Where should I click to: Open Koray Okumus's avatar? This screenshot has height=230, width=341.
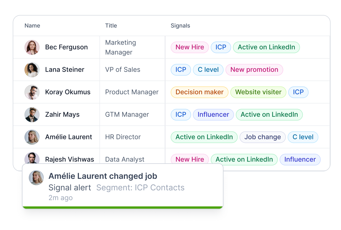click(x=32, y=92)
